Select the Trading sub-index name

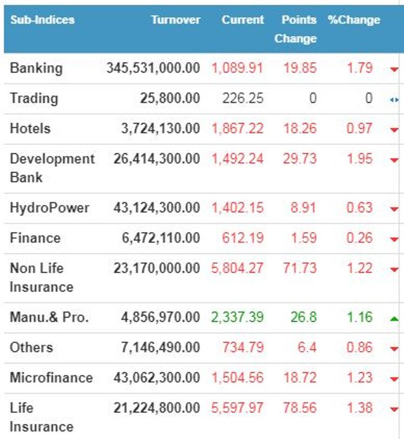click(x=34, y=99)
